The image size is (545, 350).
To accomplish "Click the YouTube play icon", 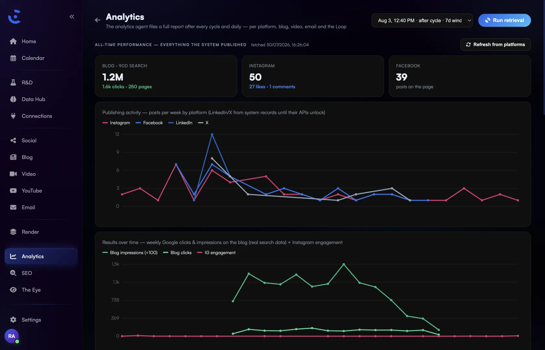I will pyautogui.click(x=13, y=191).
